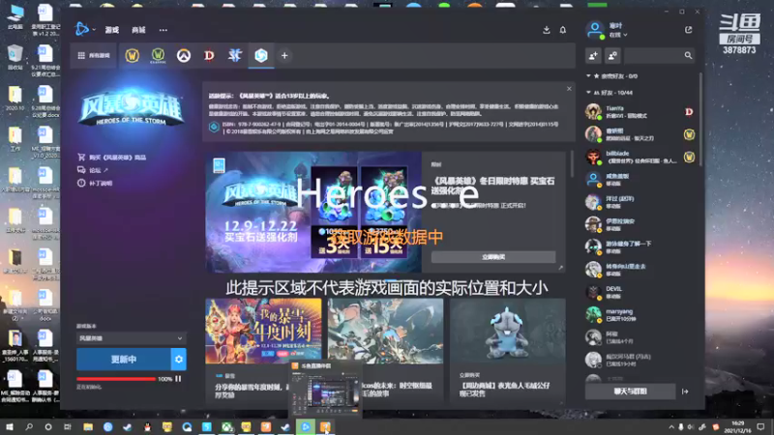774x435 pixels.
Task: Open the Blizzard annual moments news card
Action: [x=263, y=351]
